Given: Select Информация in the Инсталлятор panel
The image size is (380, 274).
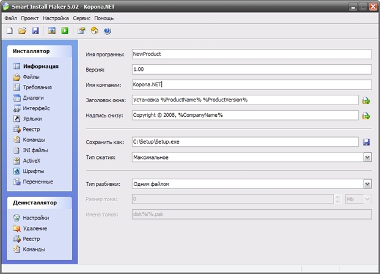Looking at the screenshot, I should click(36, 66).
